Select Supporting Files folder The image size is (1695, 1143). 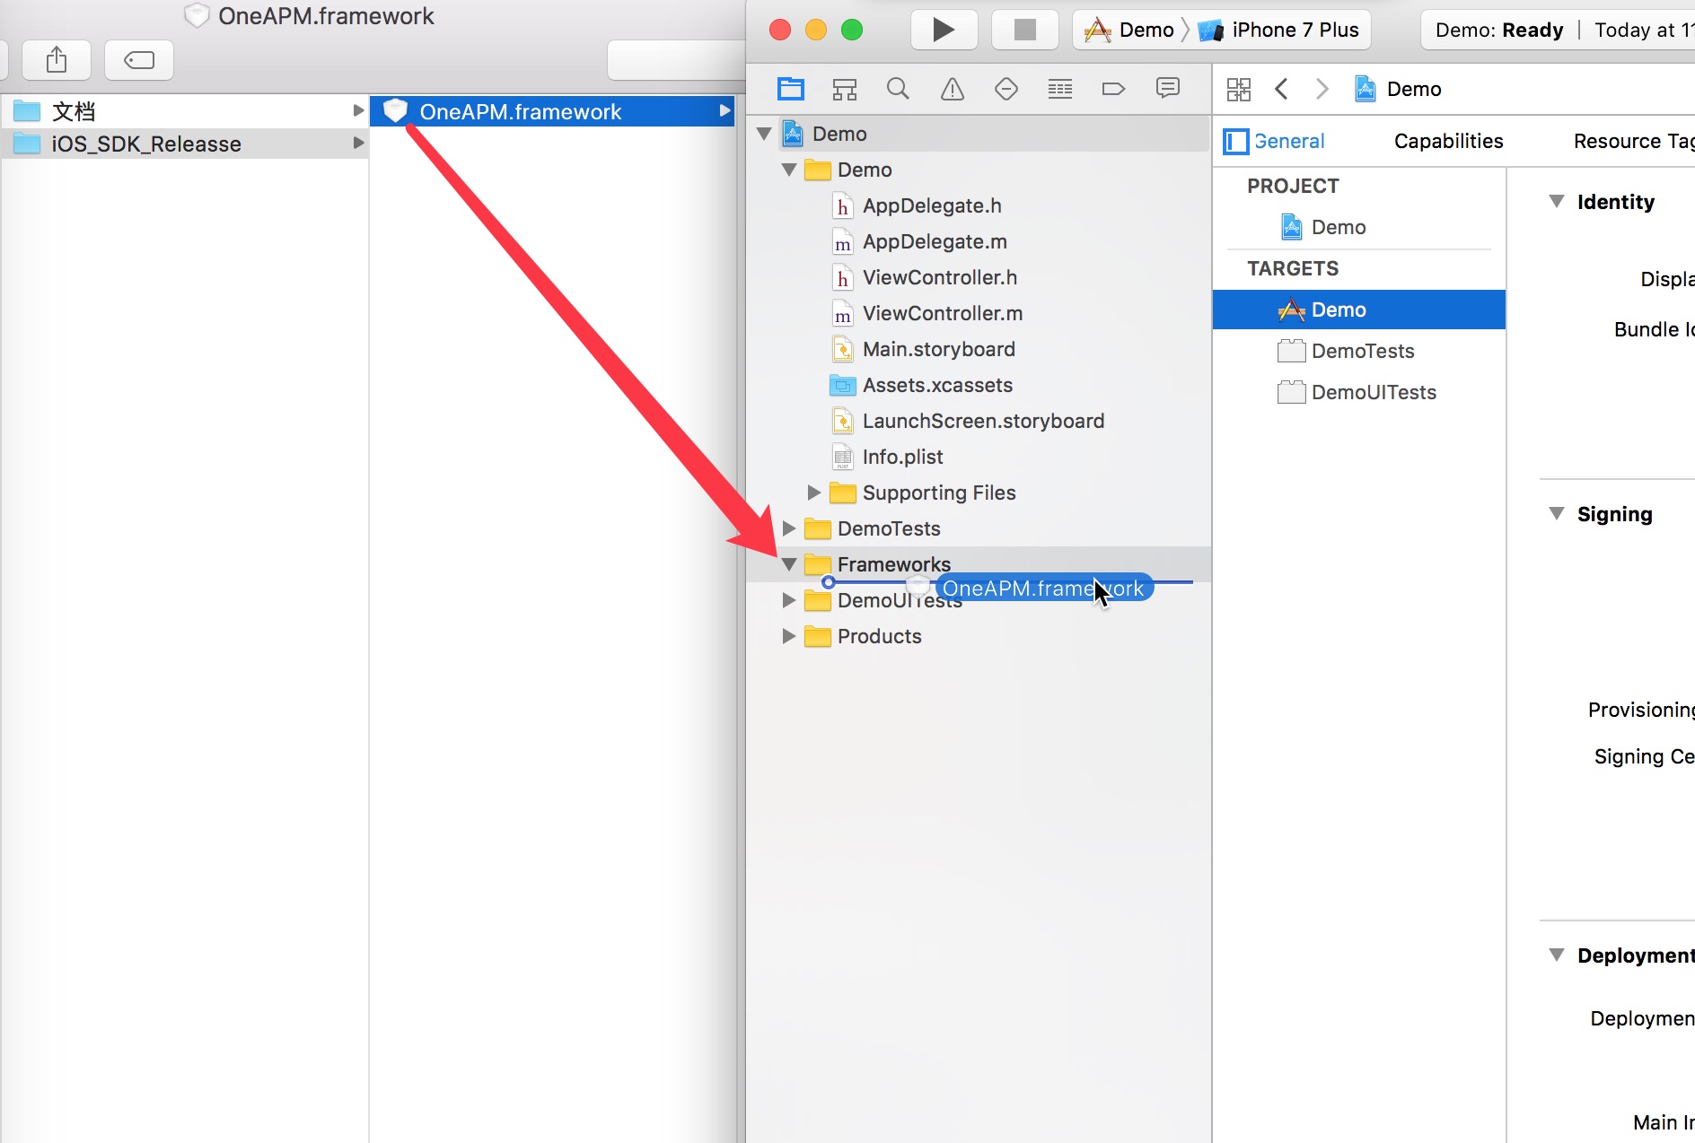pyautogui.click(x=938, y=493)
